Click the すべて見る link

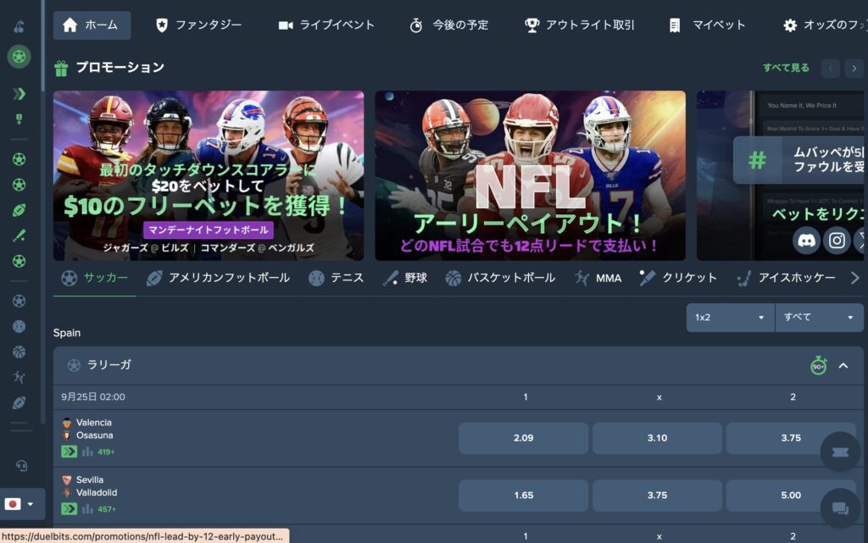tap(786, 68)
